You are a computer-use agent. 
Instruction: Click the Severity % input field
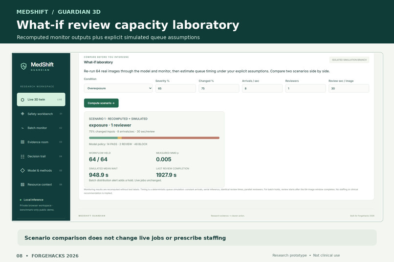point(175,88)
